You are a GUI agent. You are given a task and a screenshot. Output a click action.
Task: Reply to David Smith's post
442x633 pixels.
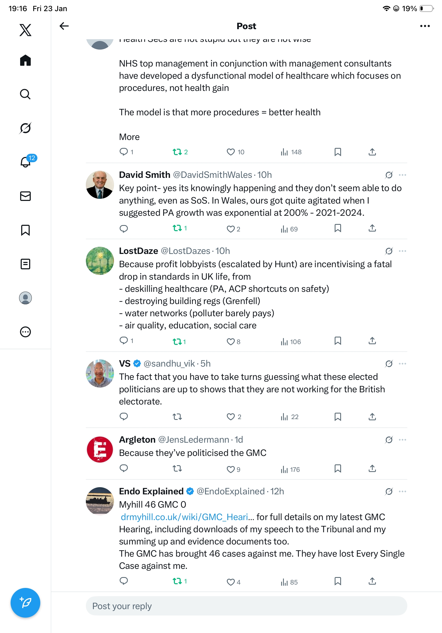(124, 228)
